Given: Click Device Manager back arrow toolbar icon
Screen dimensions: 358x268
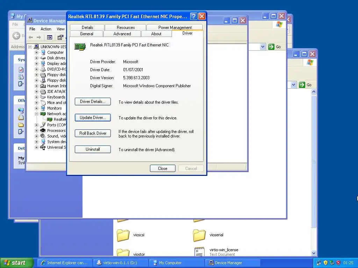Looking at the screenshot, I should coord(31,37).
